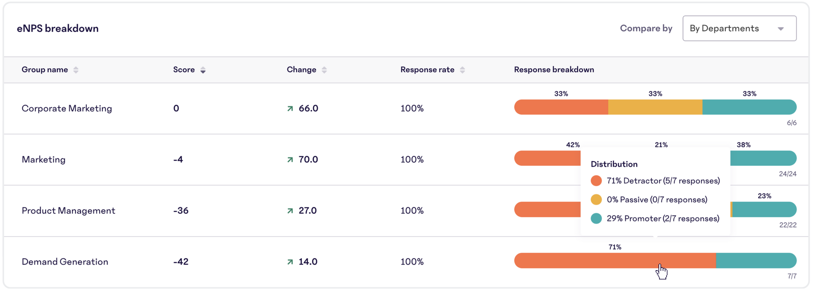814x292 pixels.
Task: Click Demand Generation 100% response rate
Action: click(412, 262)
